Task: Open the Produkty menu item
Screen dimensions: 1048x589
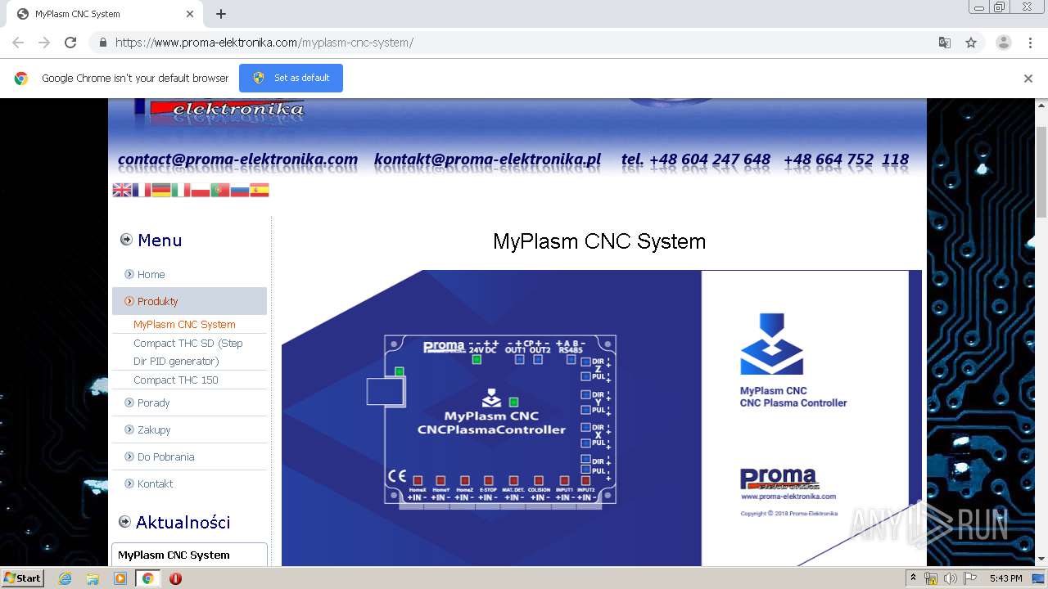Action: pyautogui.click(x=189, y=301)
